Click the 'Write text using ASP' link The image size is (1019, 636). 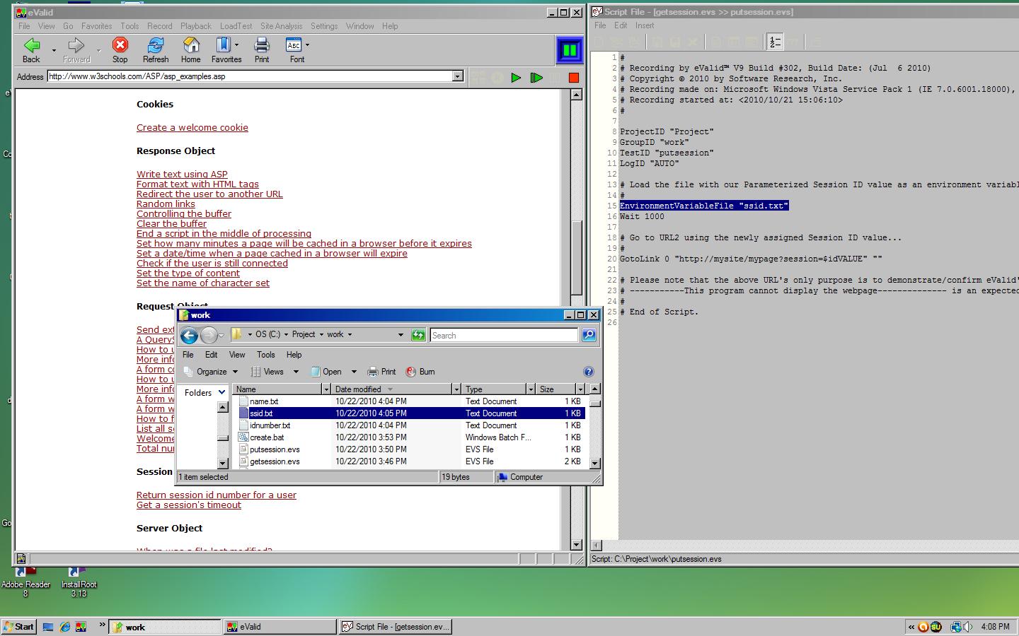(182, 175)
